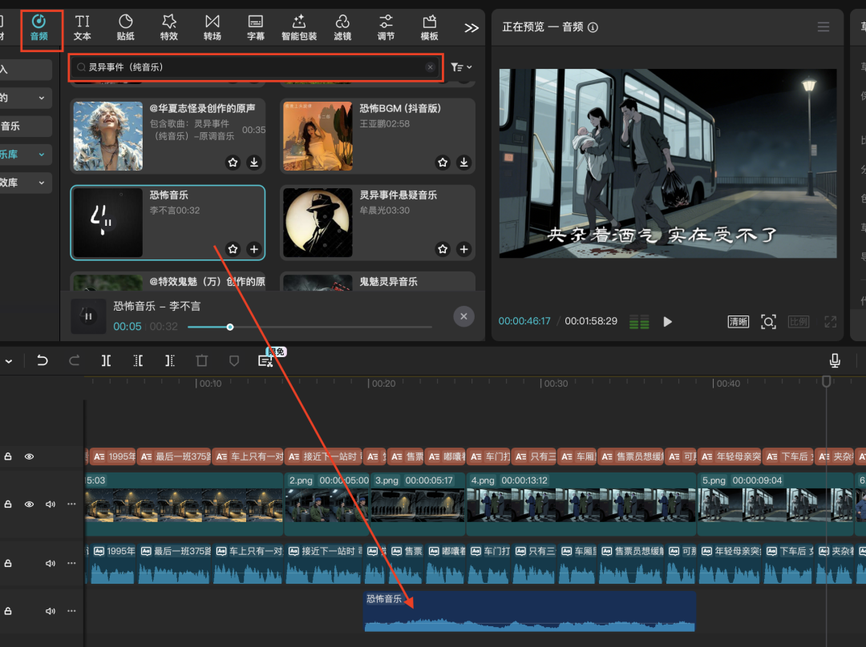Switch to the 字幕 captions tab

tap(256, 26)
